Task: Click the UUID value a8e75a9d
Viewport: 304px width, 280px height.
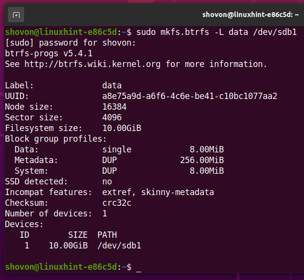Action: point(190,96)
